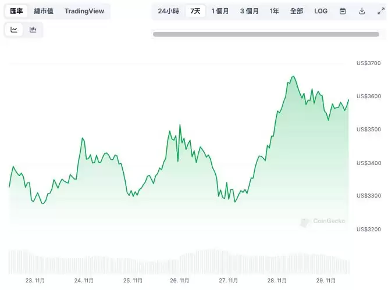Screen dimensions: 388x290
Task: Download the chart data
Action: 362,11
